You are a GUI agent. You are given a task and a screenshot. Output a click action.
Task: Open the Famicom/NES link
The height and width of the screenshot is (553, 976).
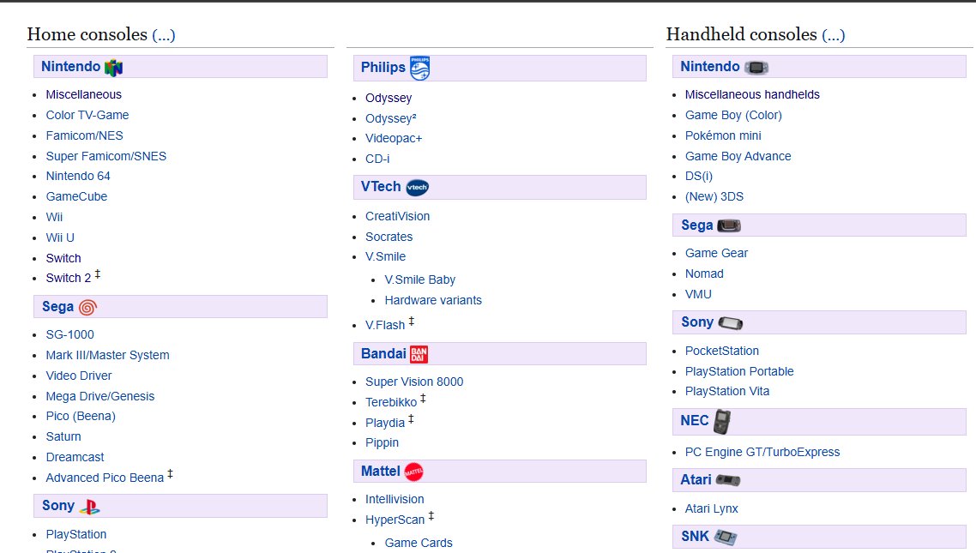point(85,135)
